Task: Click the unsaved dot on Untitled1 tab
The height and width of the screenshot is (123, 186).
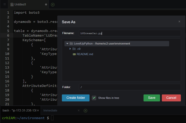Action: click(x=46, y=5)
